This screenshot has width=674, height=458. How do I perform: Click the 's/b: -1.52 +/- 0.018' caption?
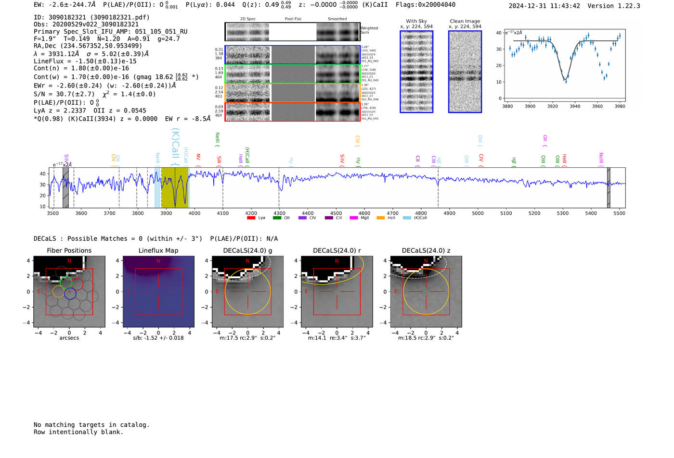pyautogui.click(x=158, y=338)
